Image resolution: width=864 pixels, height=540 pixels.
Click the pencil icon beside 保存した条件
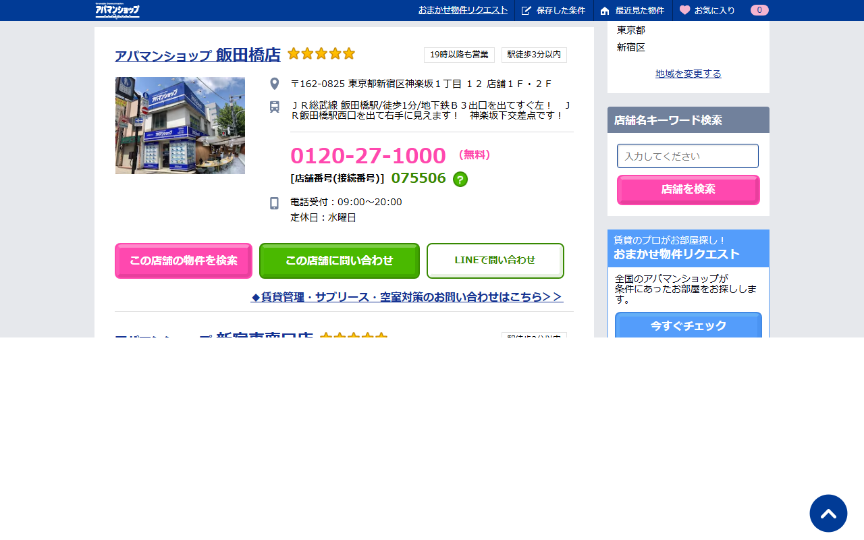[x=526, y=10]
